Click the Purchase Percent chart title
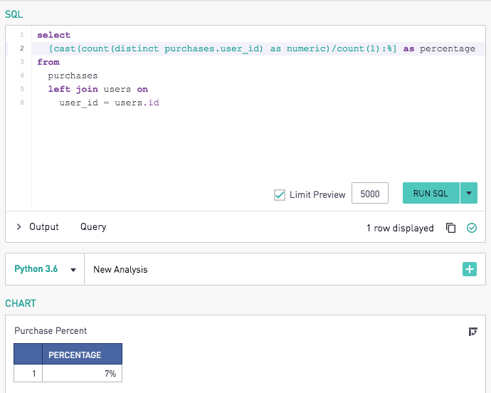This screenshot has width=491, height=393. [x=51, y=330]
